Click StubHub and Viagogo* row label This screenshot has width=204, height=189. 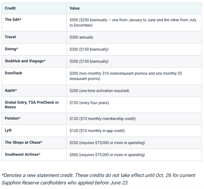25,61
